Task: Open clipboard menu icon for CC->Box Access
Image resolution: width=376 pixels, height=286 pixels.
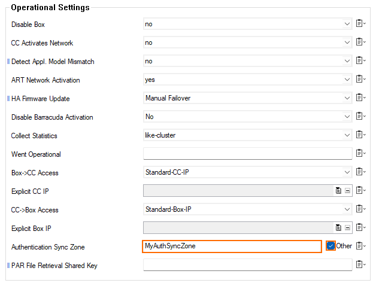Action: (x=360, y=209)
